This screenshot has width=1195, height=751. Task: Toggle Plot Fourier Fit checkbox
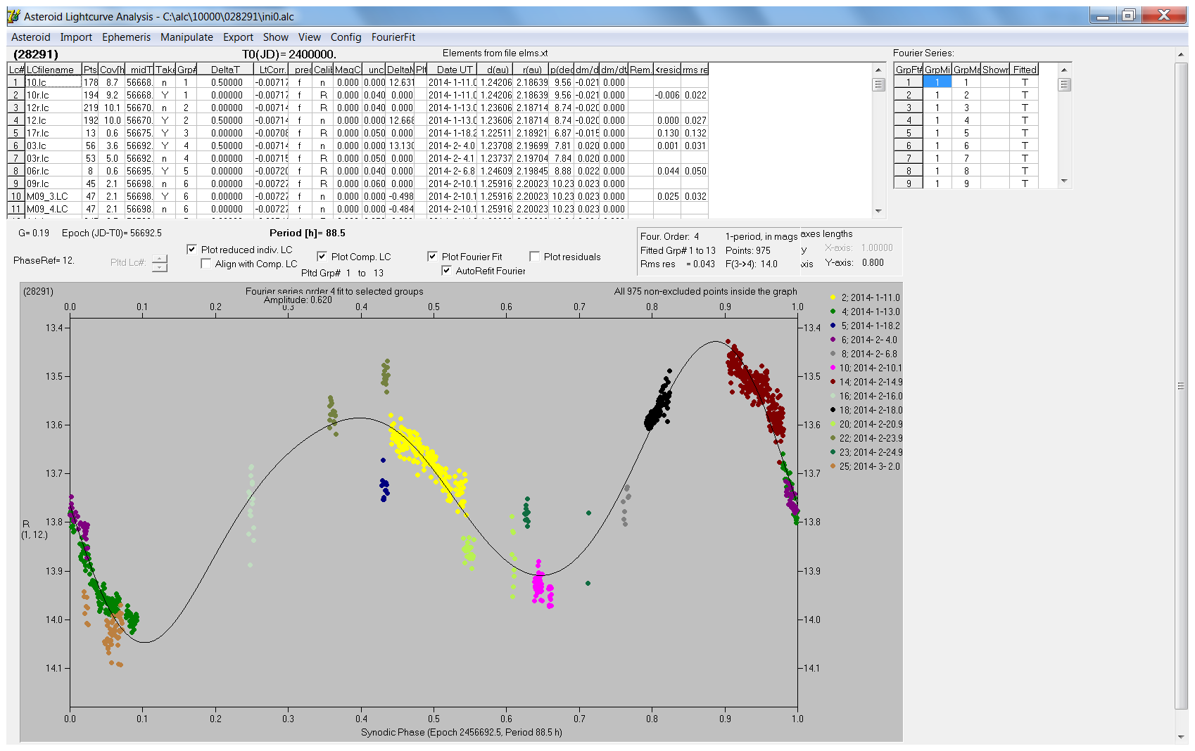click(x=432, y=257)
